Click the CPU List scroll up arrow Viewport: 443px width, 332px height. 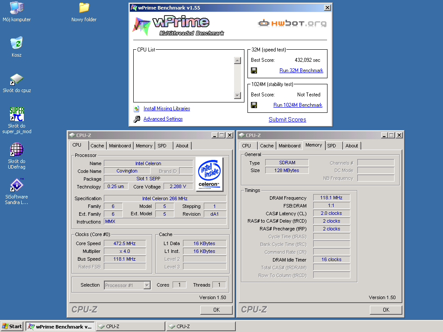(x=238, y=61)
